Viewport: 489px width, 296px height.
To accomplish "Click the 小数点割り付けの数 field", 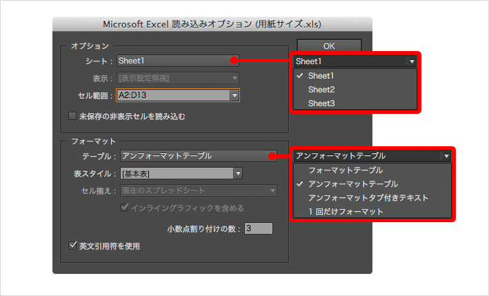I will click(x=259, y=228).
